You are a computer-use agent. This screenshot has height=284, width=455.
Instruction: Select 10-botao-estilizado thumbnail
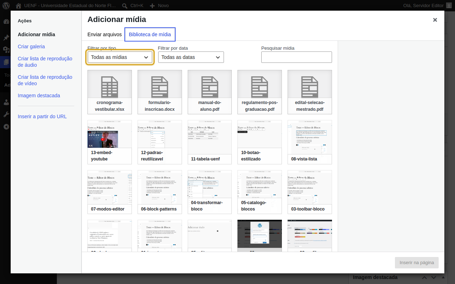click(259, 142)
